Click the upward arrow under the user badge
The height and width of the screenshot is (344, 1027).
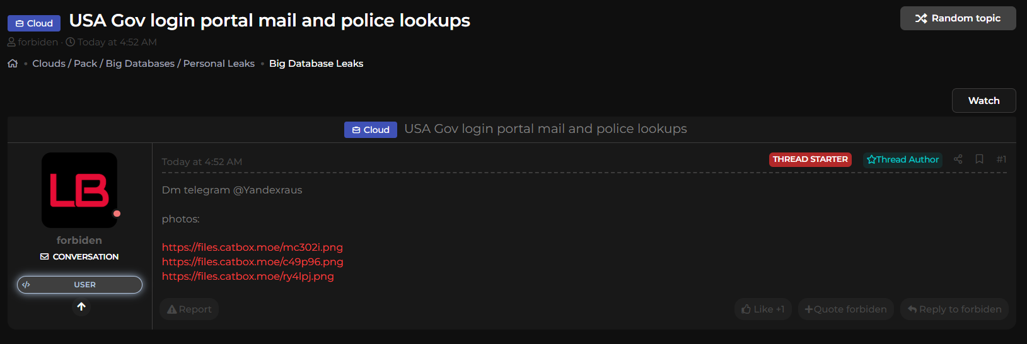point(81,307)
